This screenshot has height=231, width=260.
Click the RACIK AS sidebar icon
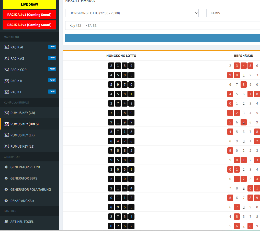click(x=6, y=59)
